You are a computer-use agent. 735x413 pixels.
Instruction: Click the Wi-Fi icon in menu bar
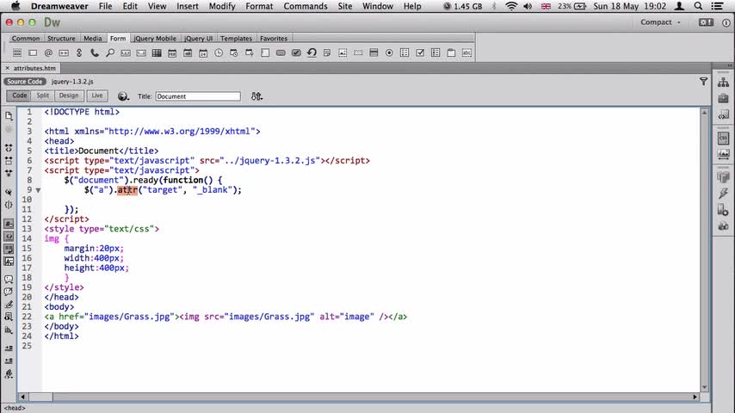click(x=511, y=6)
